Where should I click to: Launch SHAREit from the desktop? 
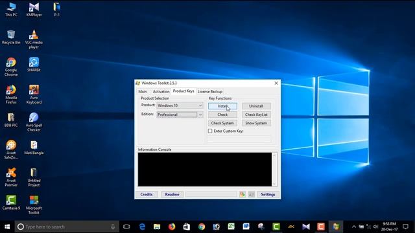point(34,65)
